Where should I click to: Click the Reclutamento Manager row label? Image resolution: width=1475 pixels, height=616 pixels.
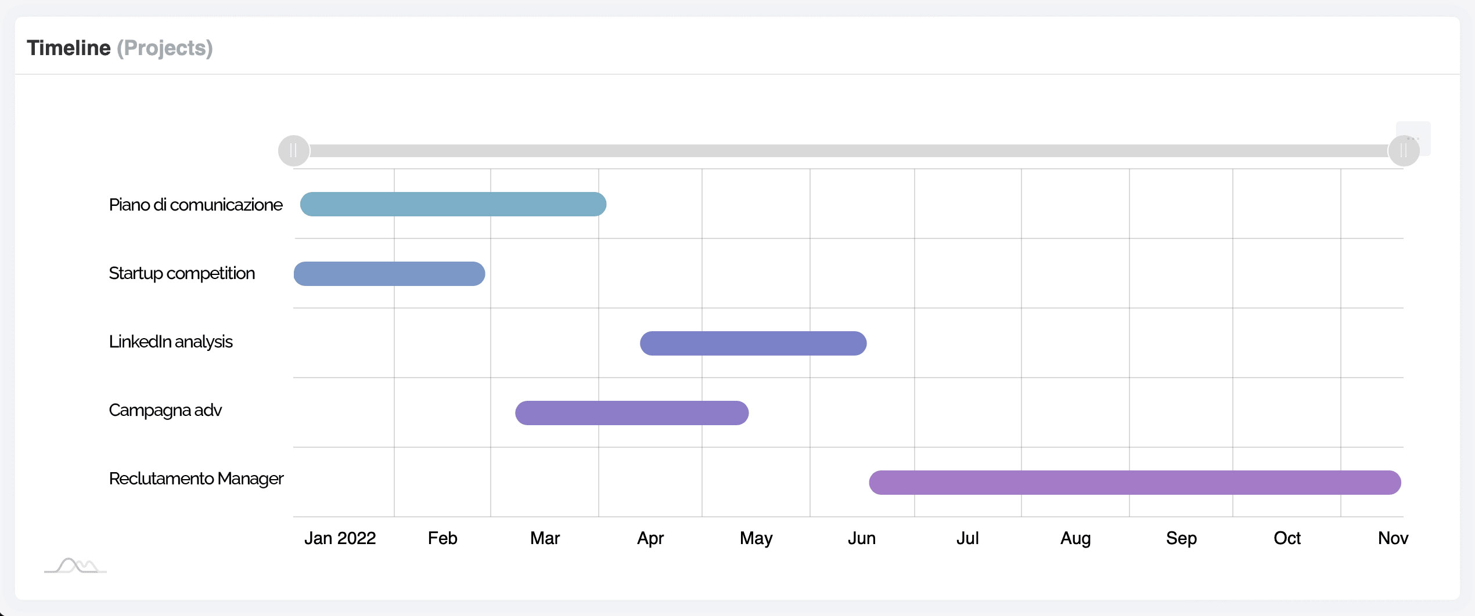196,479
